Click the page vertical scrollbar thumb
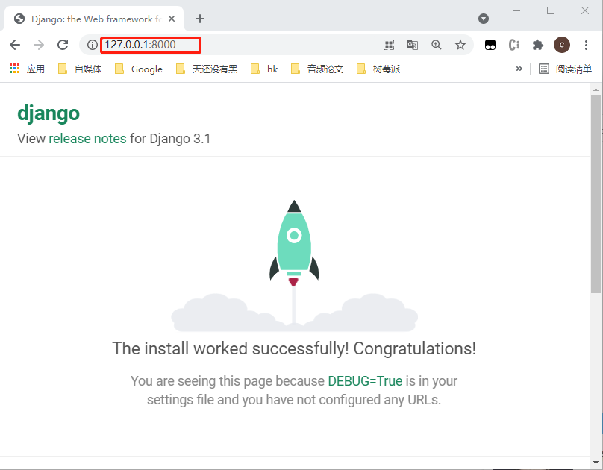603x470 pixels. [x=596, y=195]
